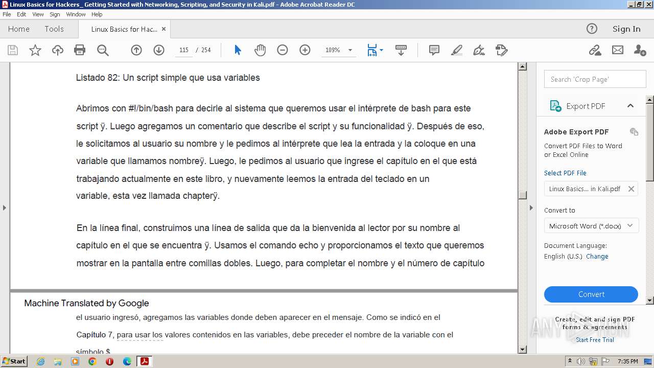The width and height of the screenshot is (654, 368).
Task: Click the document vertical scrollbar thumb
Action: 522,195
